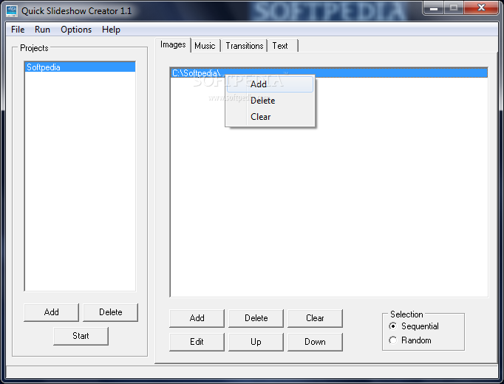Viewport: 504px width, 384px height.
Task: Choose Clear in the context menu
Action: 270,117
